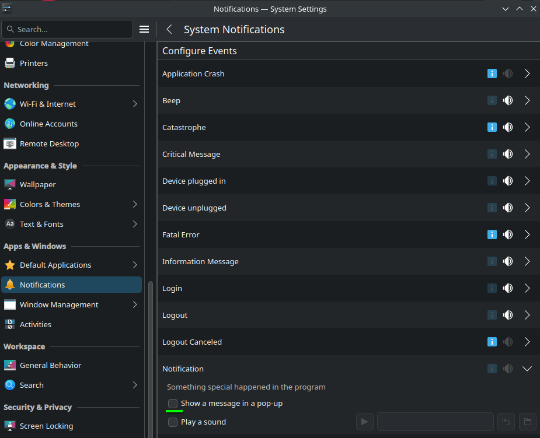The height and width of the screenshot is (438, 540).
Task: Enable Show a message in a pop-up
Action: pyautogui.click(x=173, y=403)
